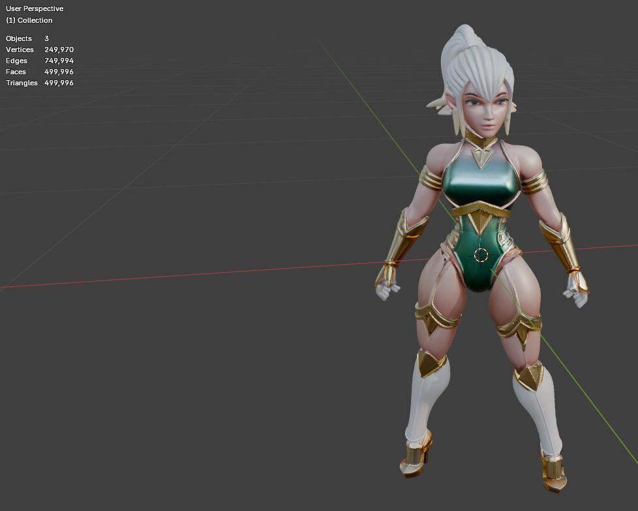Click the "Faces" statistics label
The width and height of the screenshot is (638, 511).
16,72
